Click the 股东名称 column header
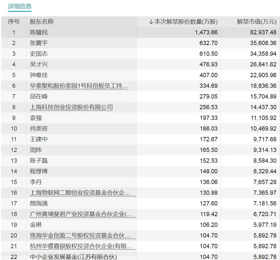The height and width of the screenshot is (260, 280). tap(42, 22)
